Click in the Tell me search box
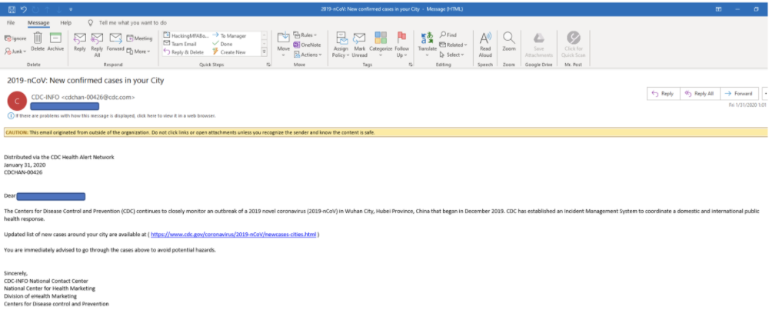769x320 pixels. point(132,22)
